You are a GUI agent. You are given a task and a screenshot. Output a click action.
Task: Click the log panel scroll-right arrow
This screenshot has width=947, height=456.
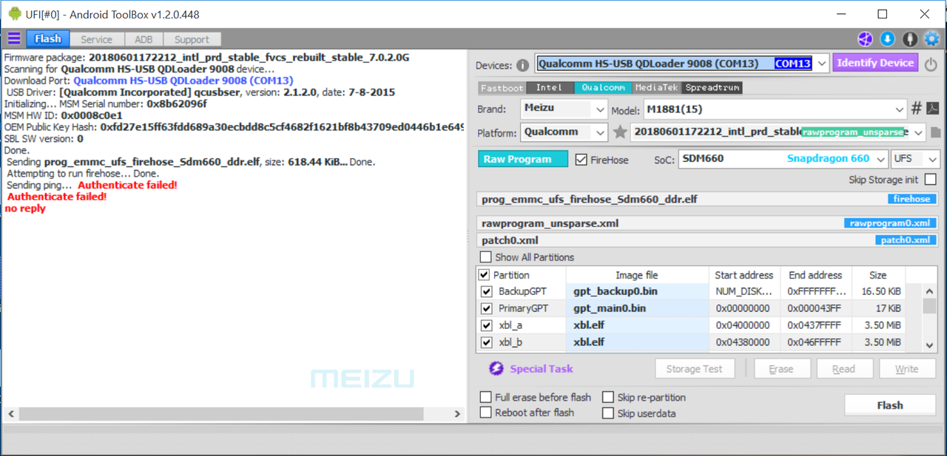[x=458, y=414]
